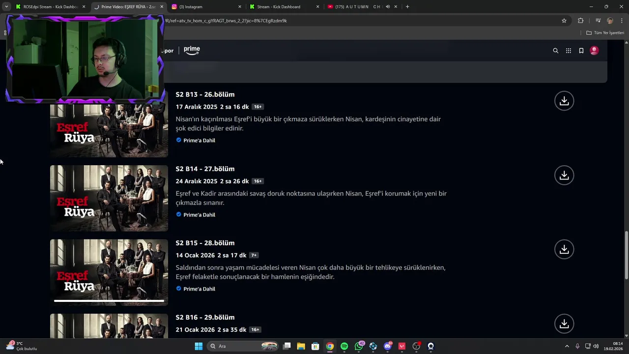Click the title S2 B14 - 27.bölüm
Image resolution: width=629 pixels, height=354 pixels.
[205, 169]
